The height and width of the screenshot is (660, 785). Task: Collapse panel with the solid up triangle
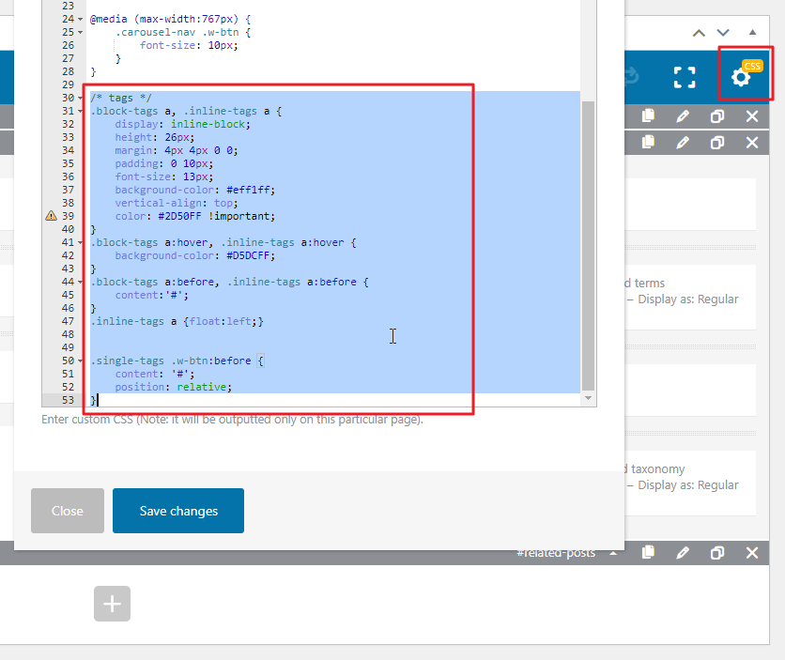pos(752,32)
